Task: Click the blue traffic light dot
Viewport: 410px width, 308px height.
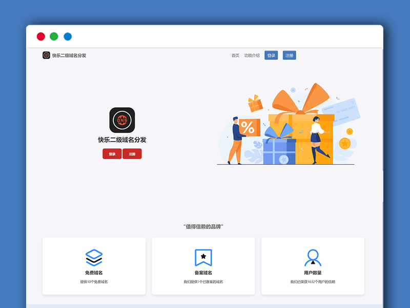Action: pyautogui.click(x=67, y=36)
